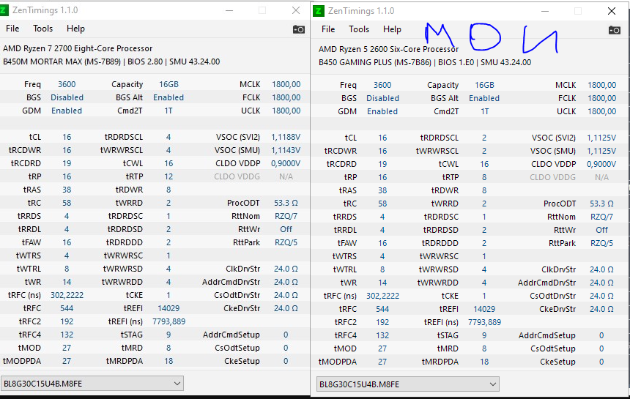The height and width of the screenshot is (399, 630).
Task: Expand BL8G30C15U4B.M8FE module dropdown in right window
Action: (408, 384)
